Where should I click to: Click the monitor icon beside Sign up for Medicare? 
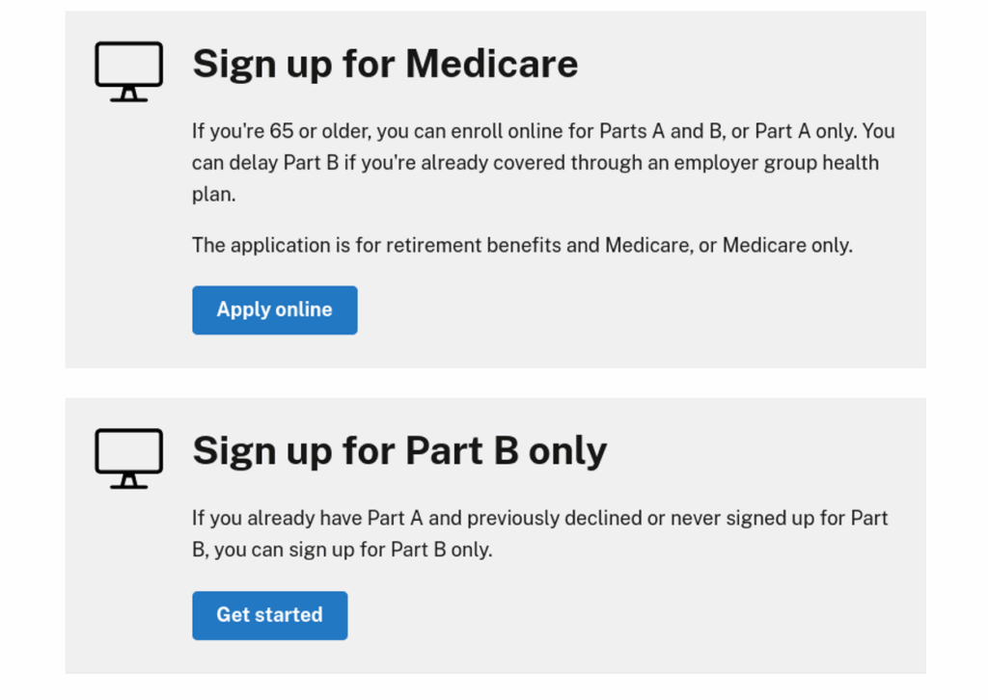click(127, 67)
